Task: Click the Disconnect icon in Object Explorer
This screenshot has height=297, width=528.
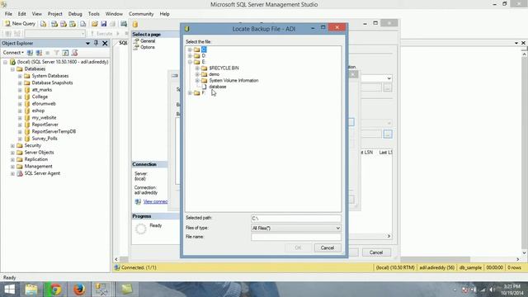Action: point(39,53)
